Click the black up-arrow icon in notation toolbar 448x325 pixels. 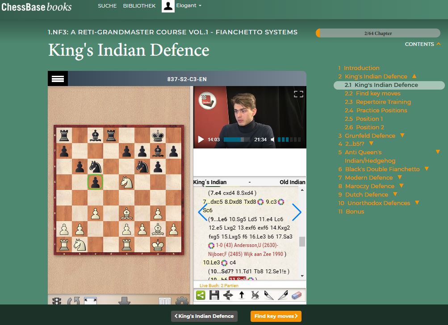(x=242, y=295)
